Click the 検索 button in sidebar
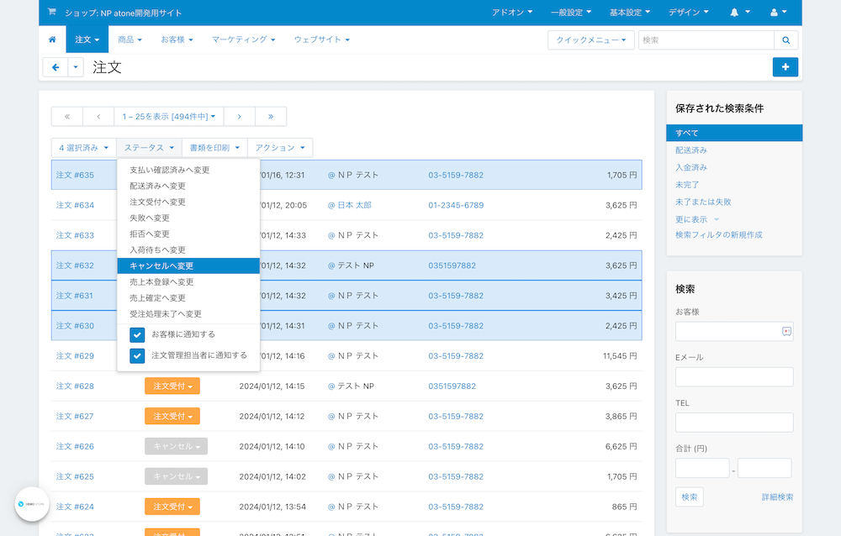Viewport: 841px width, 536px height. click(x=690, y=497)
